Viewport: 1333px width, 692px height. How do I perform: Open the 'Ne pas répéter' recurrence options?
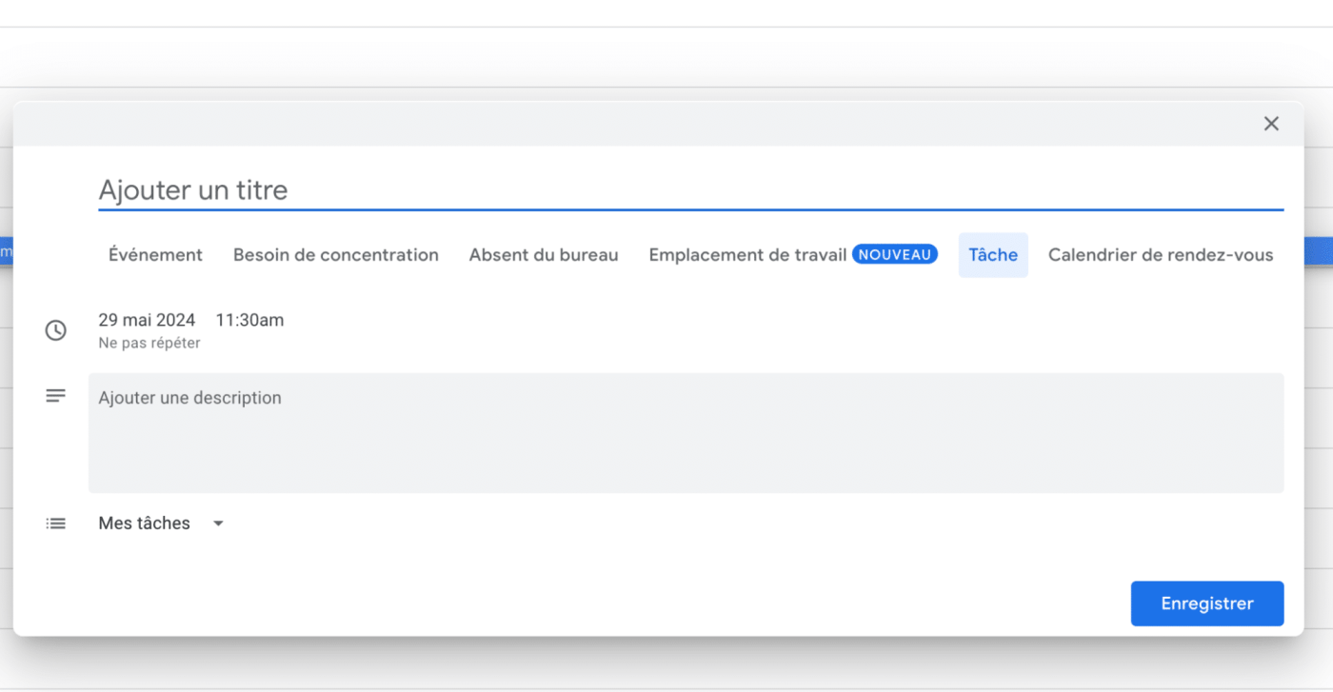click(x=149, y=344)
